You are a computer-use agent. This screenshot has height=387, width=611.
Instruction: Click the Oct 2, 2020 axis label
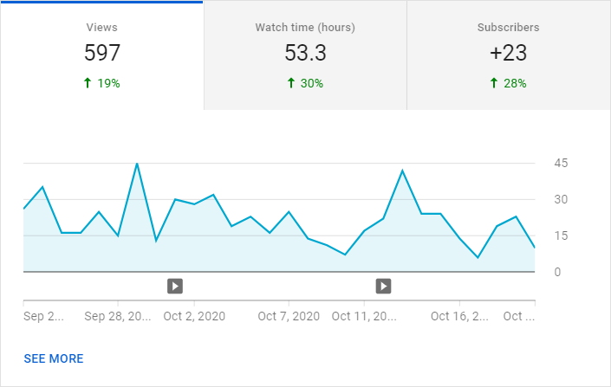(194, 316)
